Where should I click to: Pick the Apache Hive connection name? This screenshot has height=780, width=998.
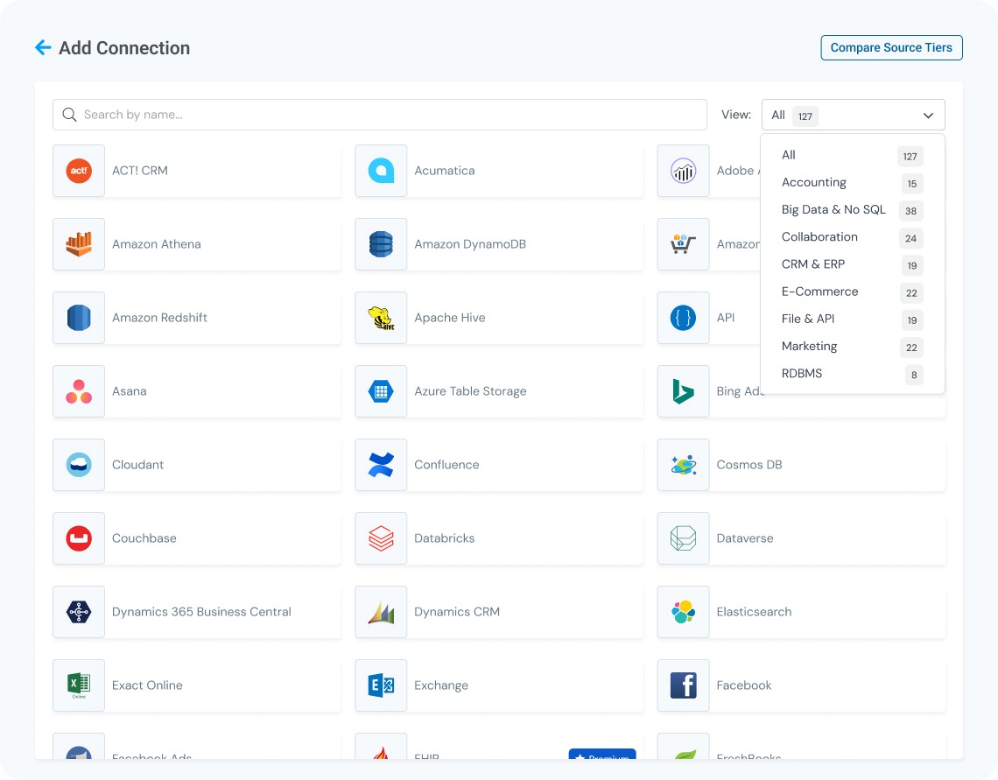pos(450,318)
